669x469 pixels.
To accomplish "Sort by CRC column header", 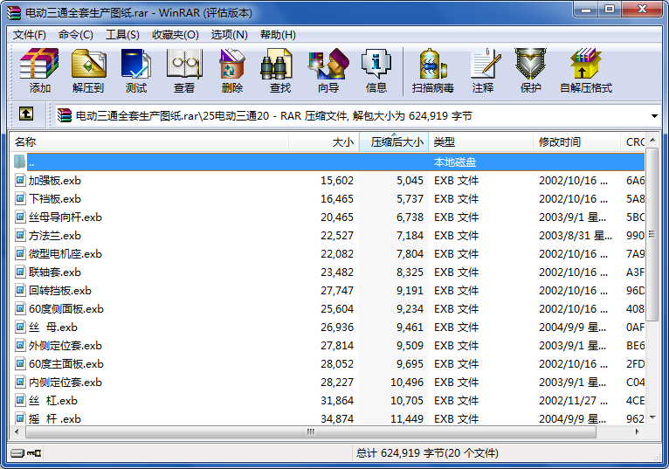I will click(x=633, y=142).
